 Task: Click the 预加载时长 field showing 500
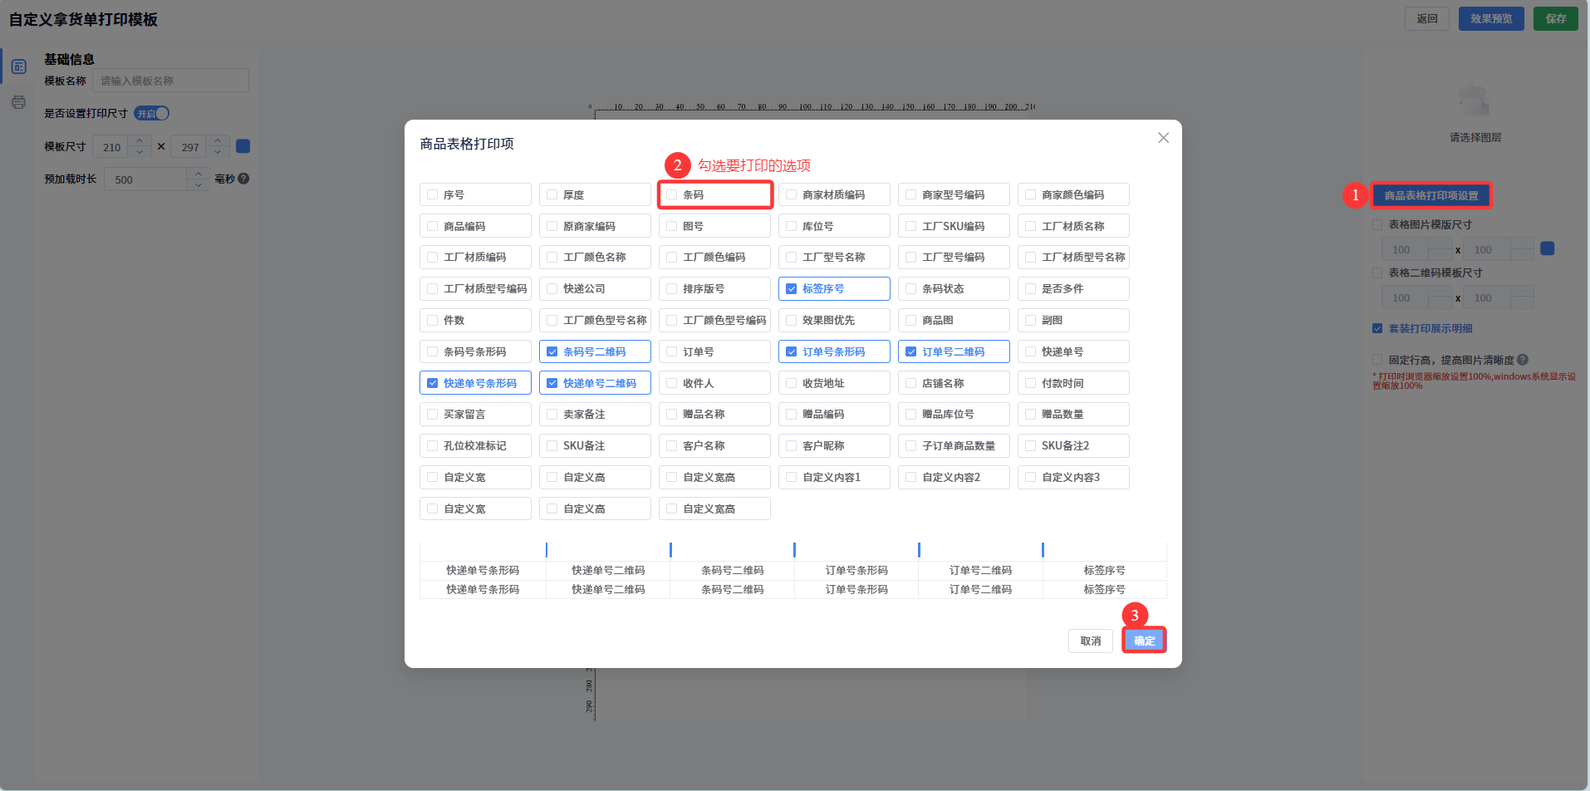[x=146, y=179]
